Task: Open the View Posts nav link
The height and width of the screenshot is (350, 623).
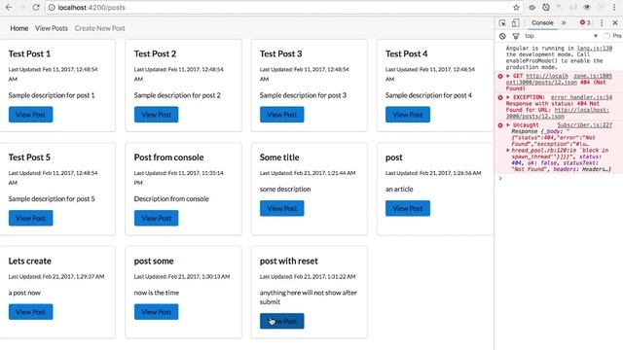Action: coord(52,28)
